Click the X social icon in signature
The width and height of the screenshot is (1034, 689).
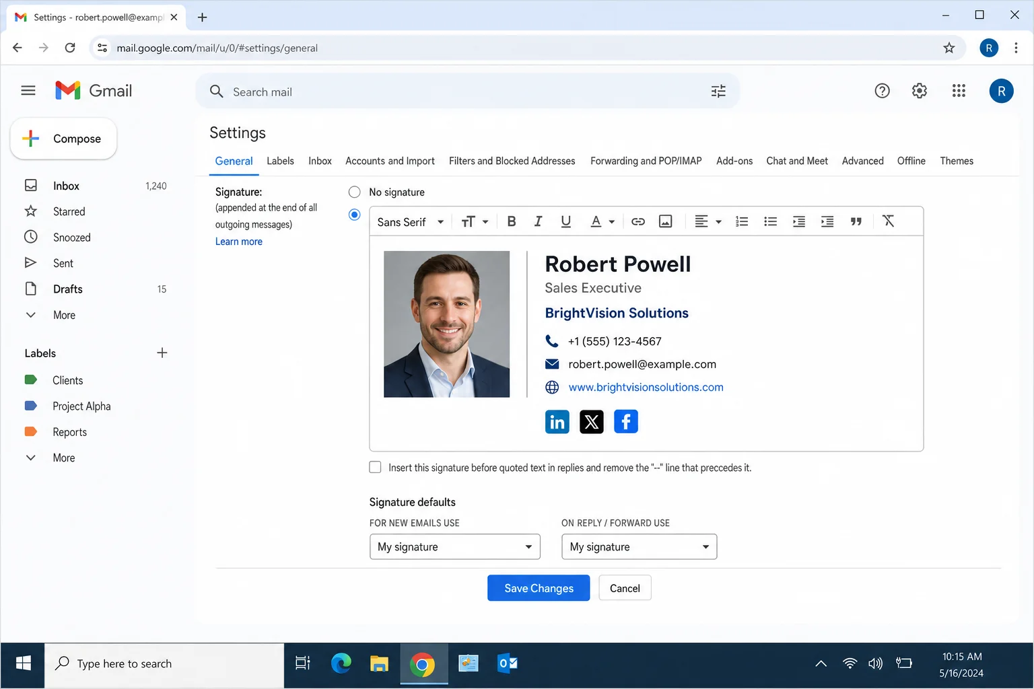[x=592, y=422]
